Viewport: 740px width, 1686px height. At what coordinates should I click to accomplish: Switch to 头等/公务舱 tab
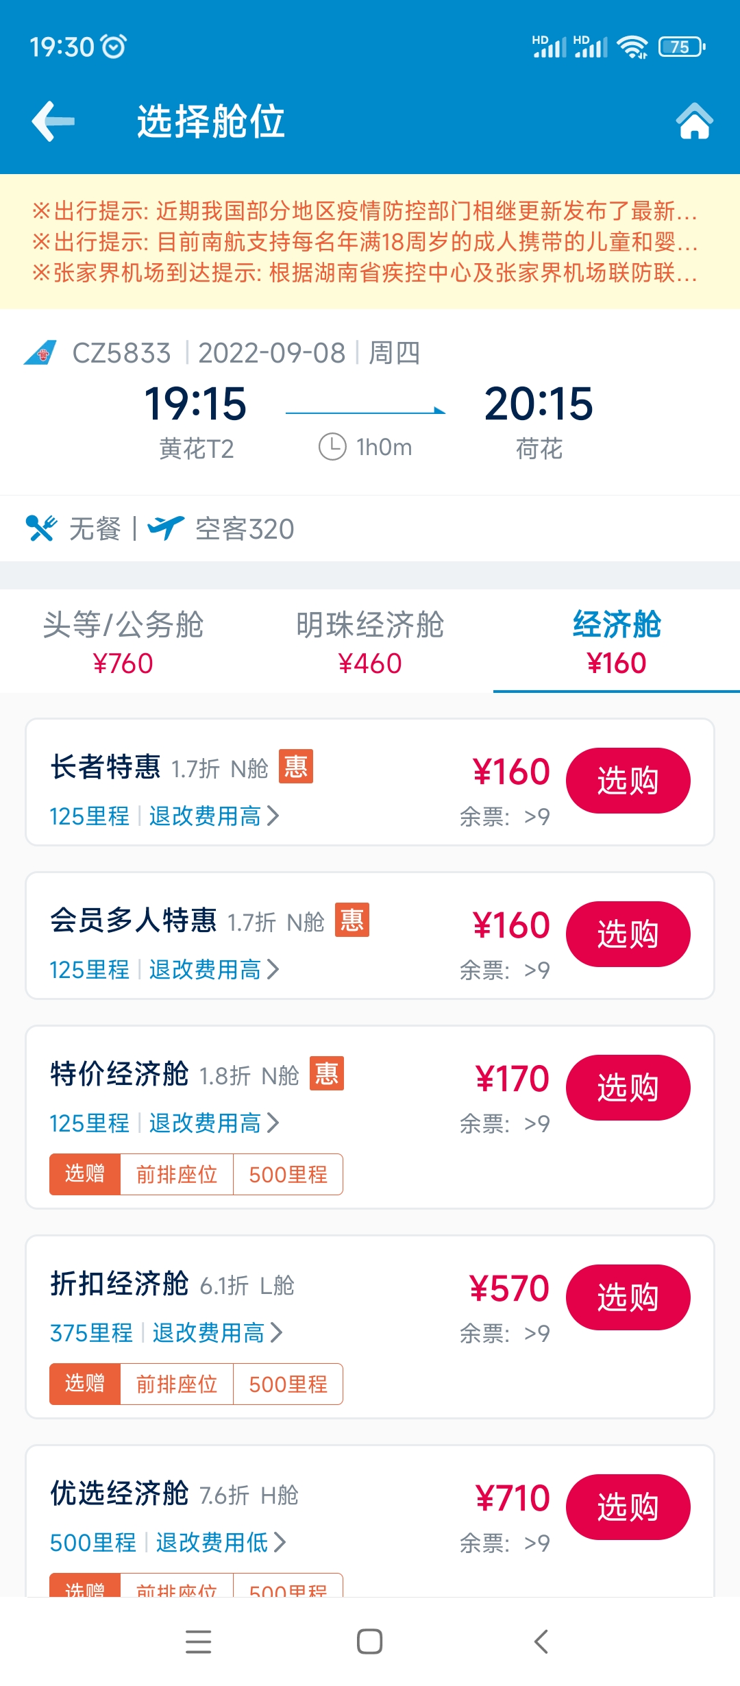[x=123, y=642]
